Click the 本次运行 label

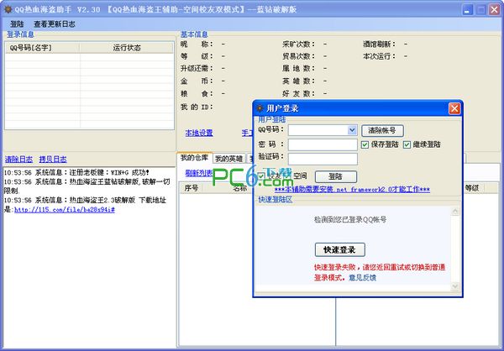[x=380, y=56]
